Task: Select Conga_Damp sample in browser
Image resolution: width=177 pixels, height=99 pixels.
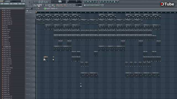Action: tap(7, 37)
